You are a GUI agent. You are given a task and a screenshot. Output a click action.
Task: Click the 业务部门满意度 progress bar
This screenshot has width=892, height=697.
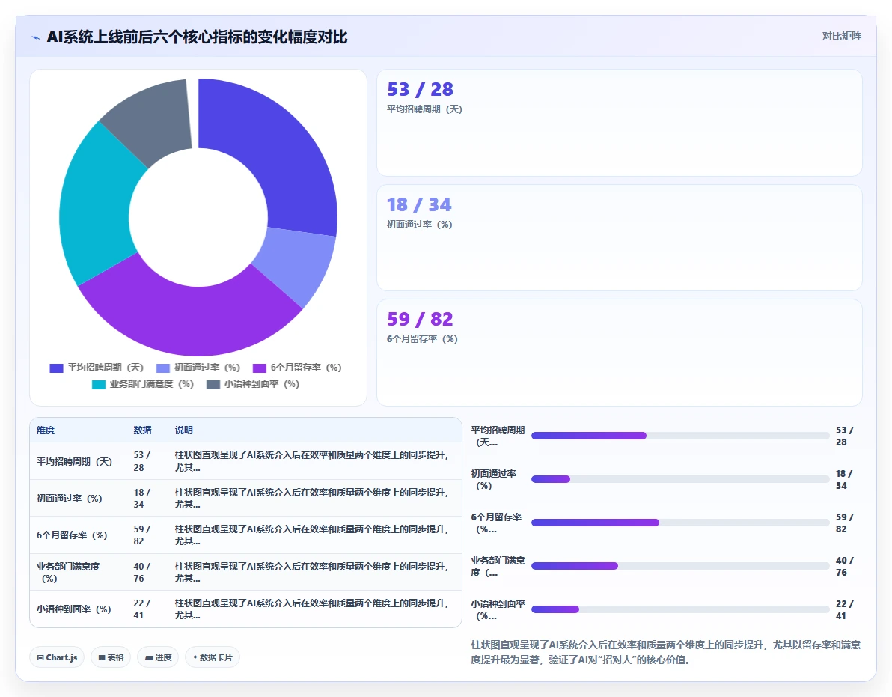[680, 566]
